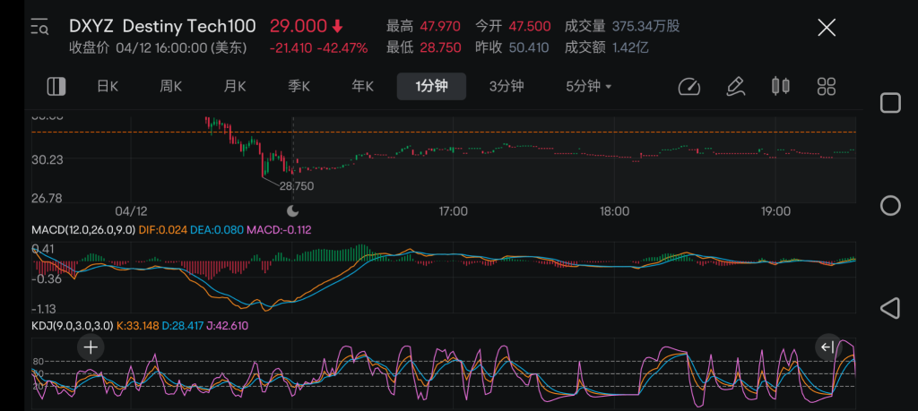Open candlestick chart style icon
The width and height of the screenshot is (918, 411).
click(x=781, y=87)
